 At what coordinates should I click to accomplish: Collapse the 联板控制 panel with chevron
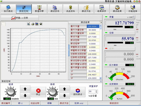click(x=101, y=81)
